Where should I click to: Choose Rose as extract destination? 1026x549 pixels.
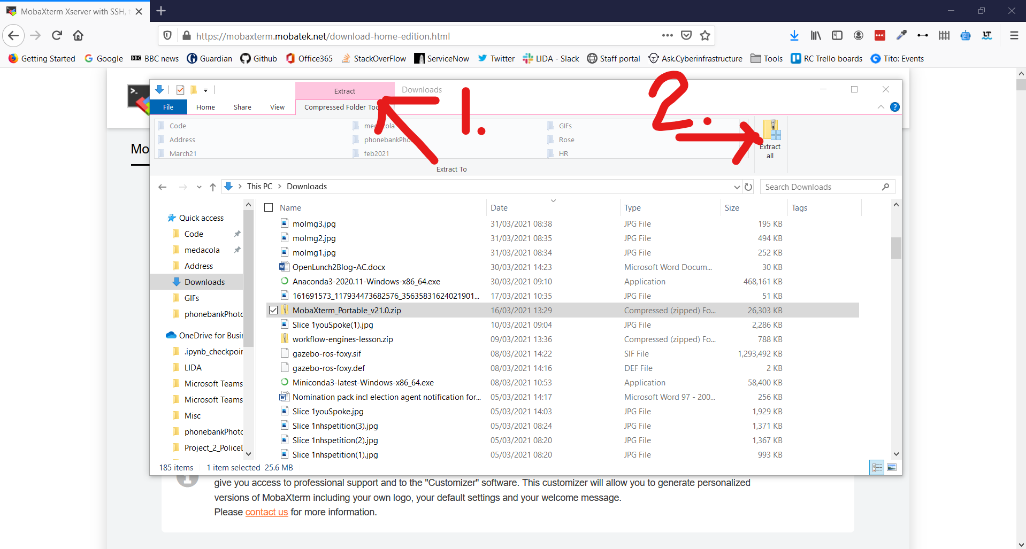pos(566,140)
